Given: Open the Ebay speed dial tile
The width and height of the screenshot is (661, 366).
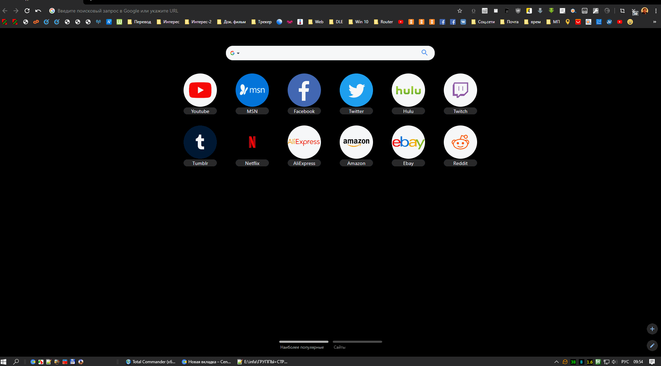Looking at the screenshot, I should point(408,142).
